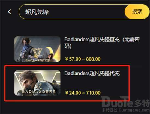
Task: Click BADLANDERS logo text in second thumbnail
Action: 39,92
